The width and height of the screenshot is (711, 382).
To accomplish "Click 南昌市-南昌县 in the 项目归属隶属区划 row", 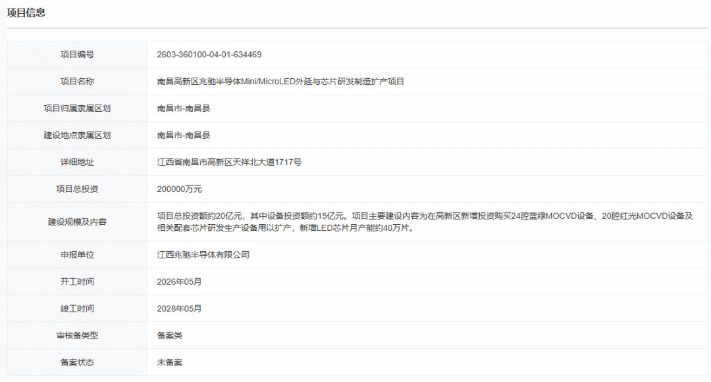I will click(183, 108).
